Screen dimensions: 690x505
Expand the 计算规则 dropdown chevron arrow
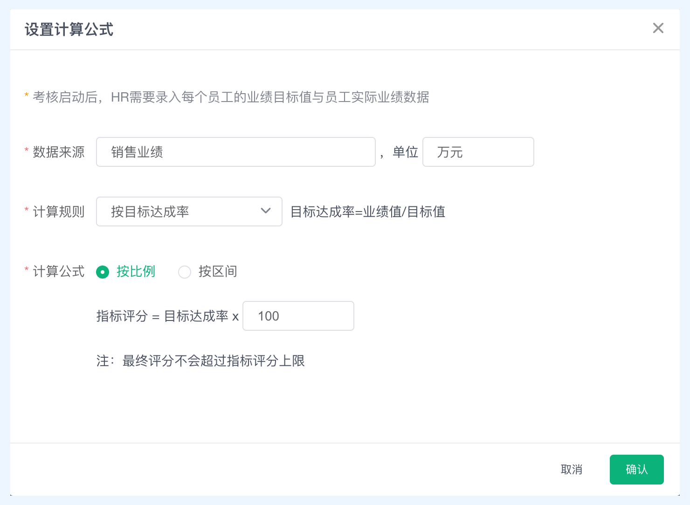(x=266, y=211)
